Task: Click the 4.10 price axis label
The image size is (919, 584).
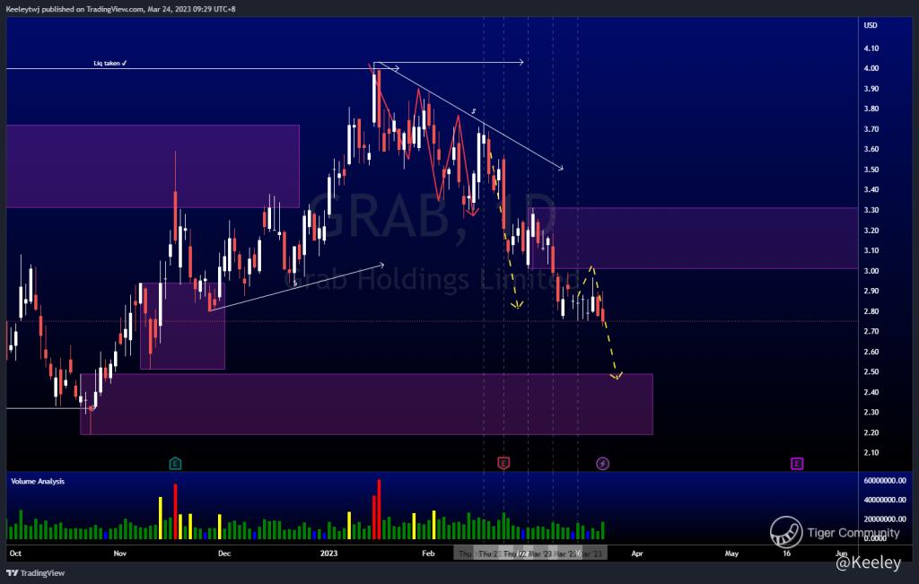Action: pyautogui.click(x=871, y=48)
